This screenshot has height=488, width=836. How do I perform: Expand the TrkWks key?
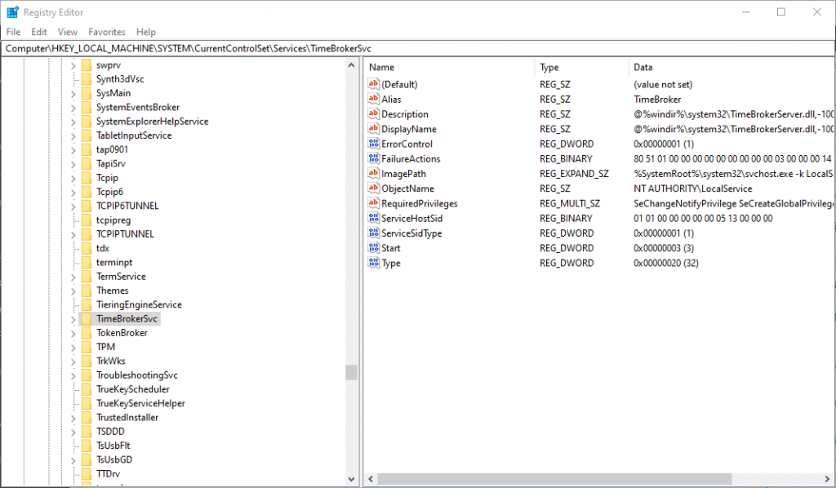coord(73,362)
